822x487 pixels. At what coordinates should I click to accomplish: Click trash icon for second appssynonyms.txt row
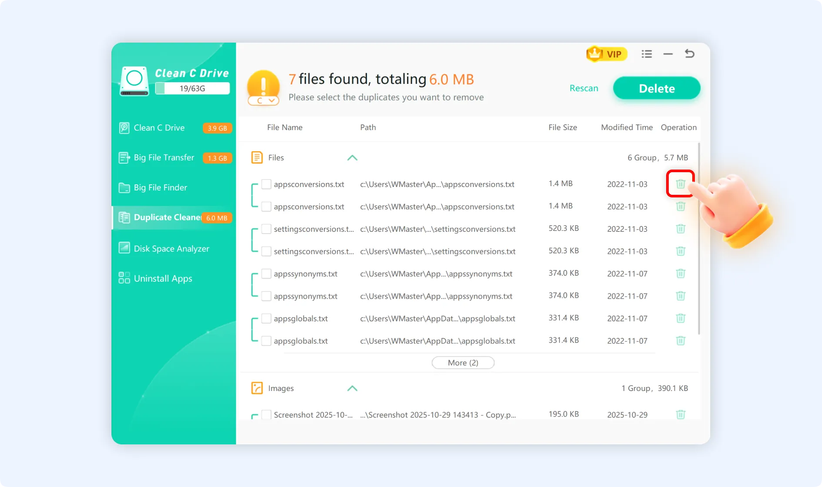[680, 296]
